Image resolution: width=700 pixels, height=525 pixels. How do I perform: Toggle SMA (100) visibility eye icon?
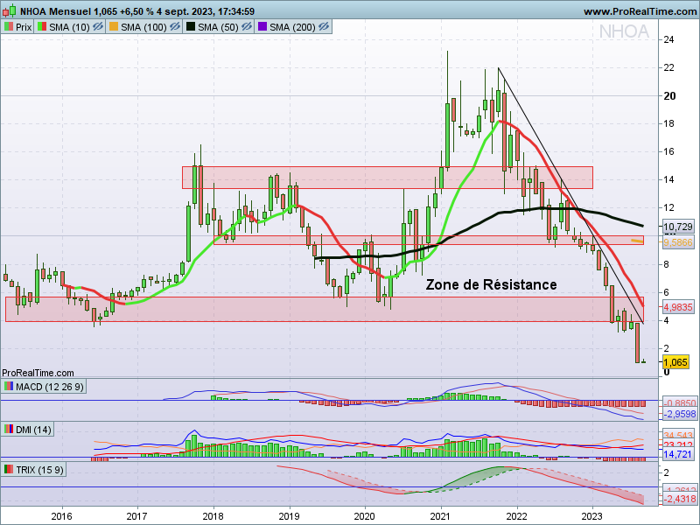(x=175, y=27)
